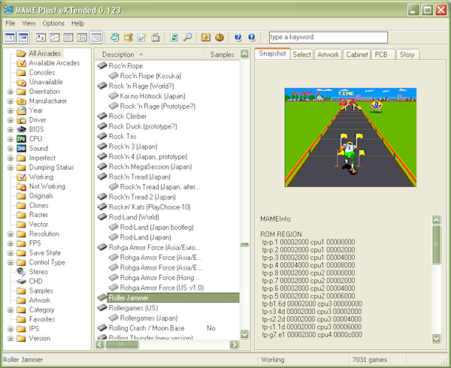
Task: Toggle the folder list pane toolbar button
Action: (x=9, y=38)
